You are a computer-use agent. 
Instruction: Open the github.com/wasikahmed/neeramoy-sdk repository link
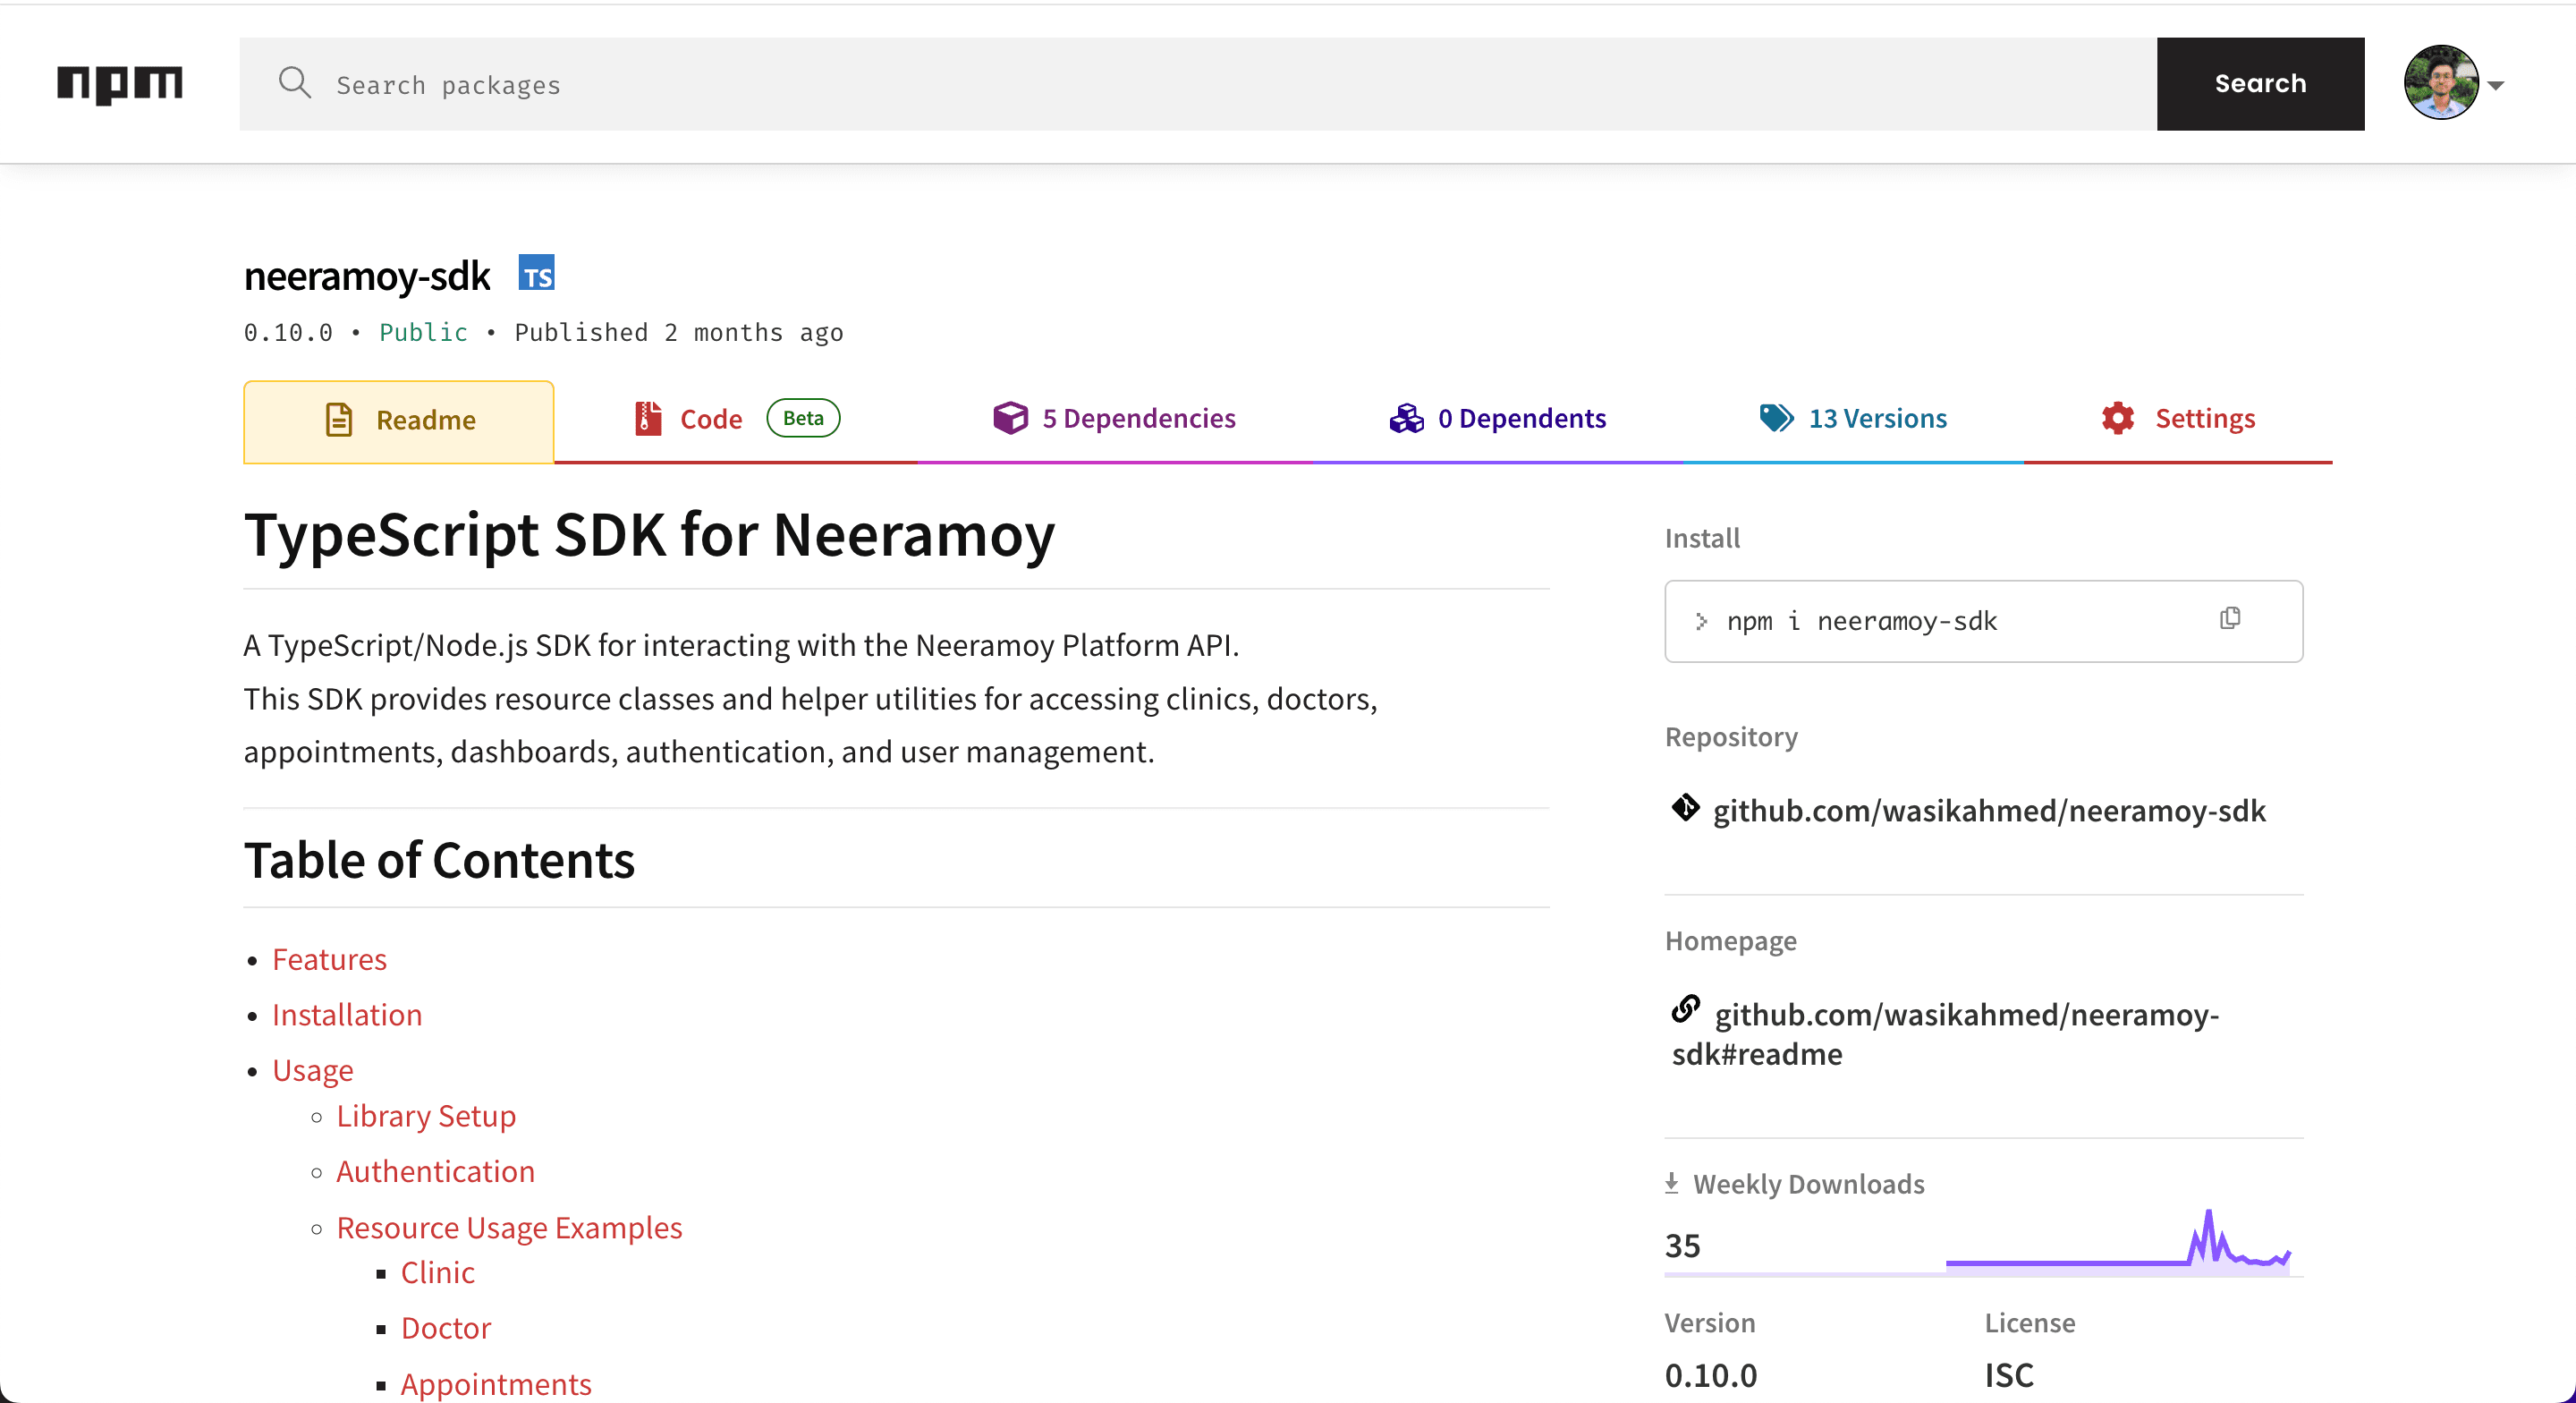click(1988, 811)
